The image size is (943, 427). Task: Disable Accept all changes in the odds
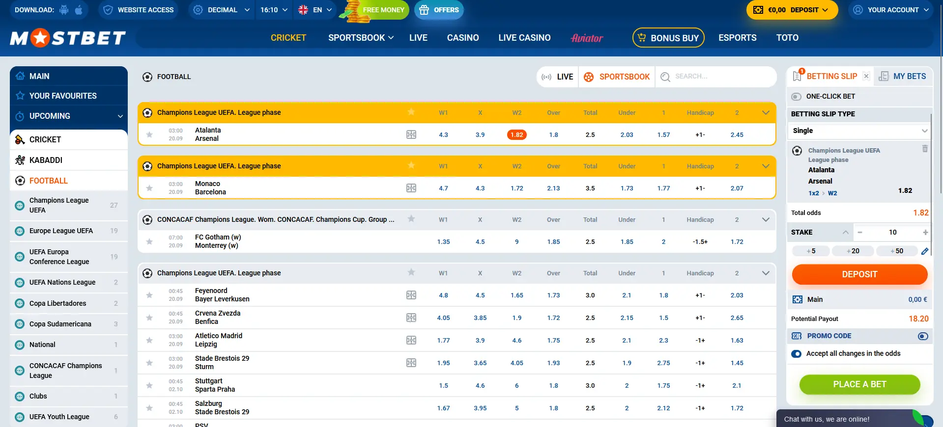click(797, 354)
